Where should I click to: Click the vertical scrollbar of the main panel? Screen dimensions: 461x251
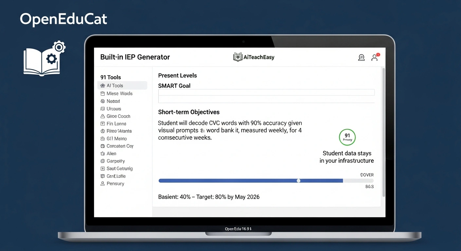pyautogui.click(x=384, y=132)
